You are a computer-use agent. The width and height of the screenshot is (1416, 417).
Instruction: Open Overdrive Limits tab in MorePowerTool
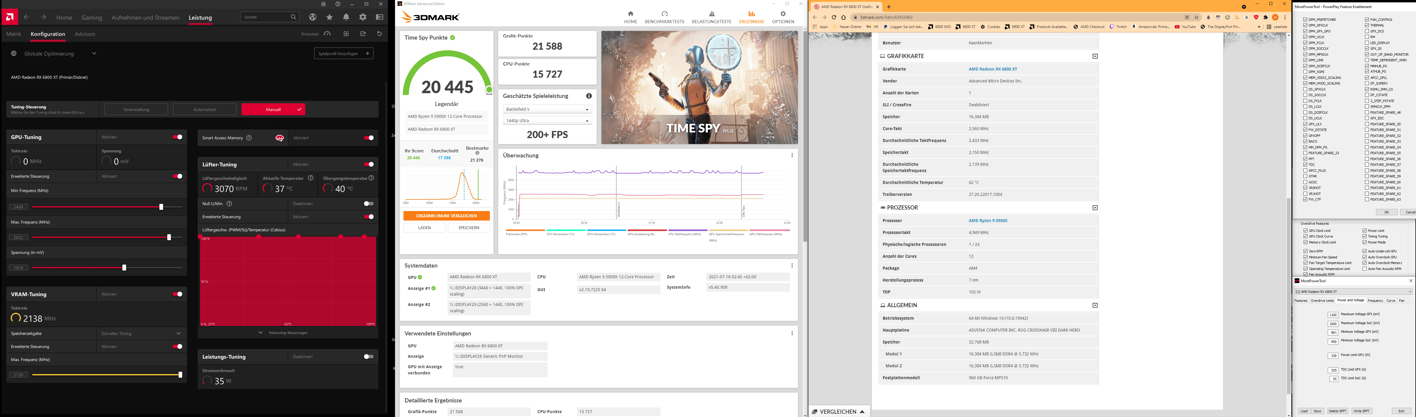[x=1322, y=301]
